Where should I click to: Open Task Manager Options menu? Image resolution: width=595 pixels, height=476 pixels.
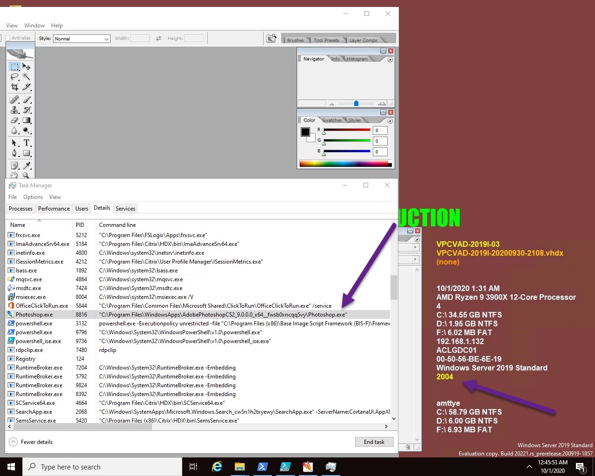33,197
